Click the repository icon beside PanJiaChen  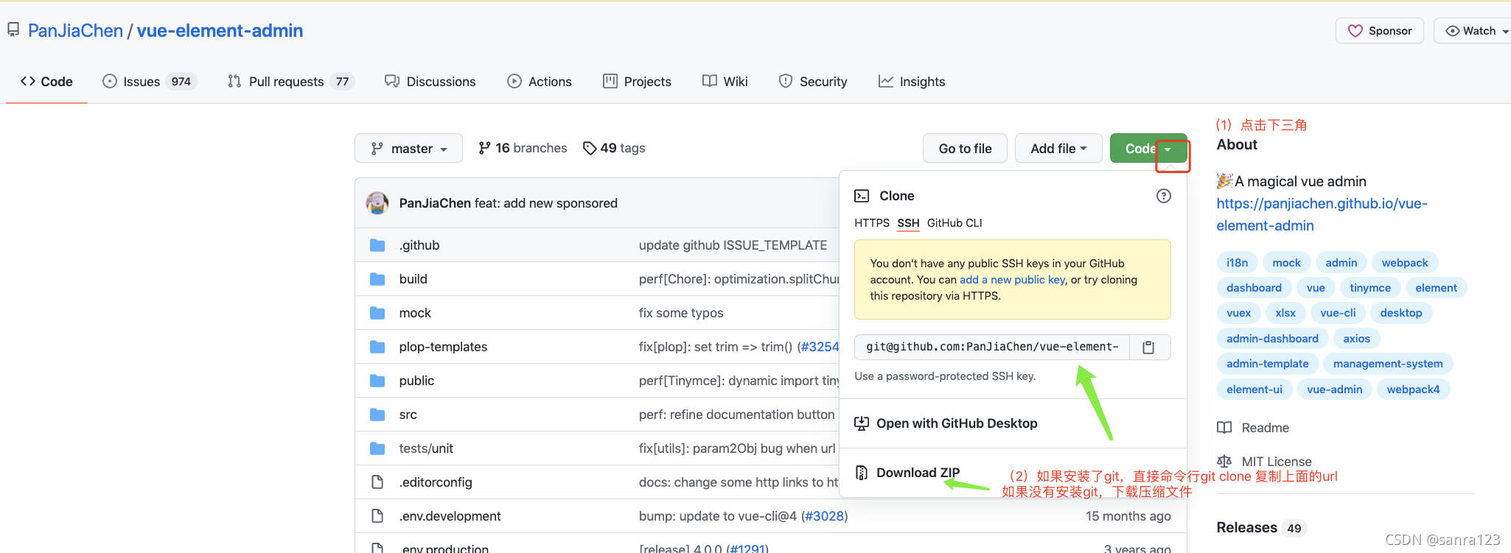[x=13, y=30]
